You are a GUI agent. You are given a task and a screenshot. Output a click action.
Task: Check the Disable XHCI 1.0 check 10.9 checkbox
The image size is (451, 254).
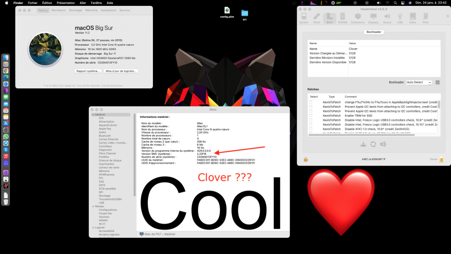pos(311,129)
